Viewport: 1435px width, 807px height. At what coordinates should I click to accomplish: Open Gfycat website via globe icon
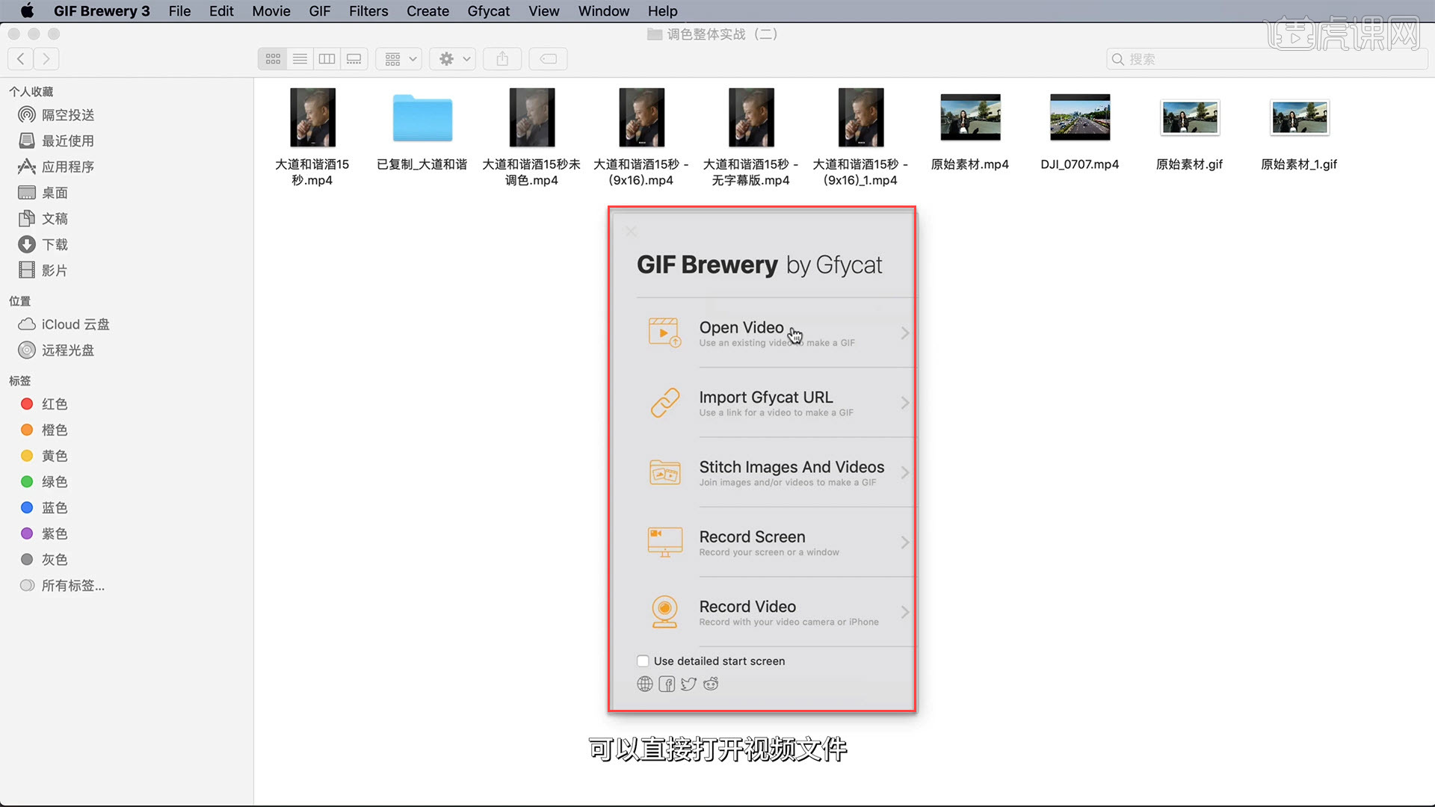click(644, 684)
